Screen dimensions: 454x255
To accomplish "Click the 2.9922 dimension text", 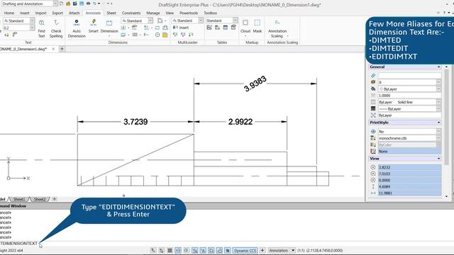I will 240,122.
